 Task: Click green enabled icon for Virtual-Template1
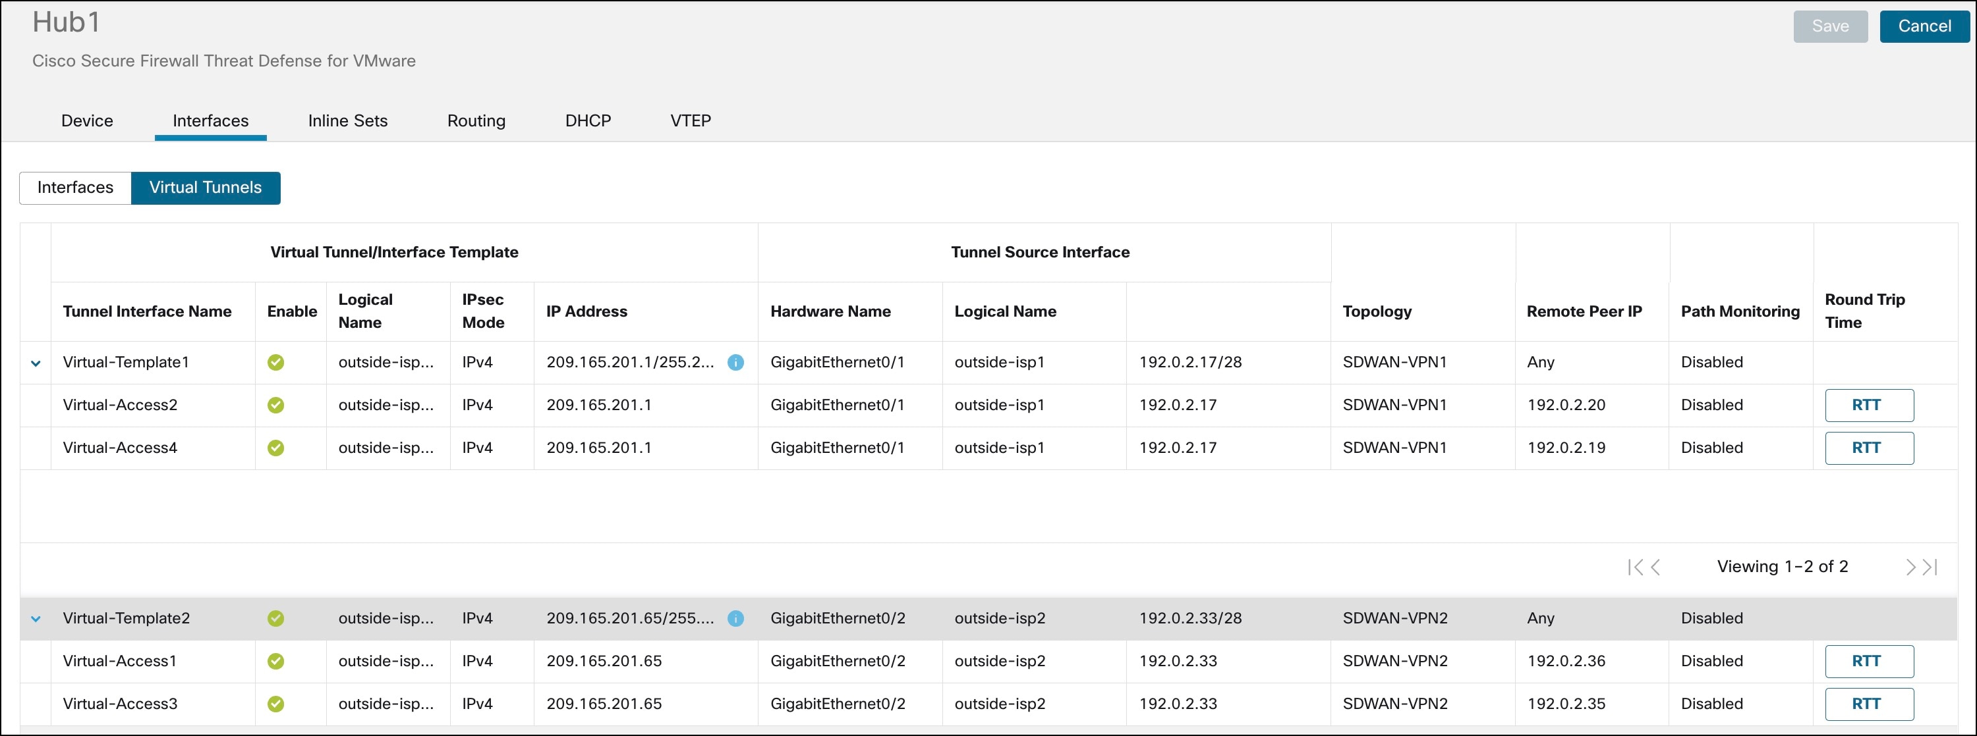coord(275,363)
